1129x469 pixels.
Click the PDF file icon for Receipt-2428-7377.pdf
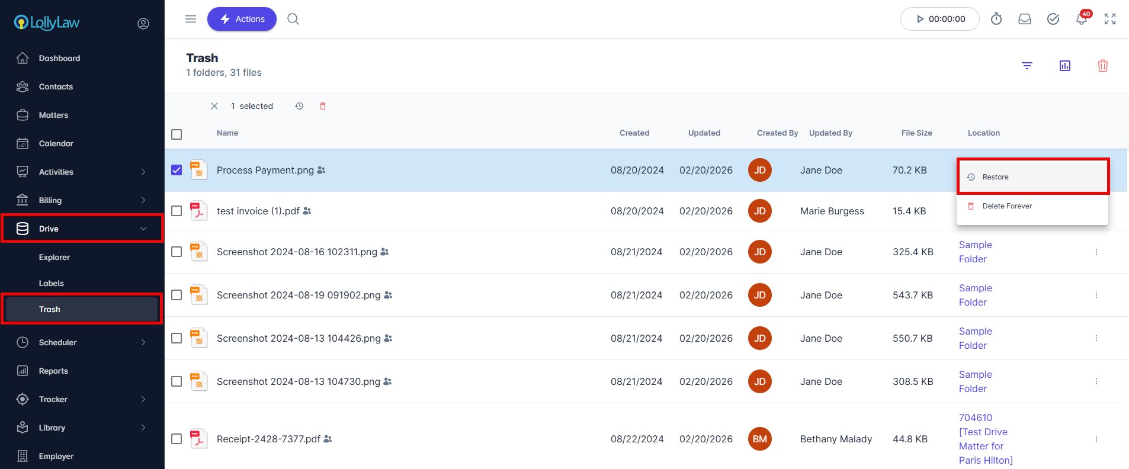pos(198,439)
